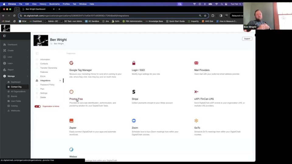Toggle the Organization is Active switch

[38, 106]
